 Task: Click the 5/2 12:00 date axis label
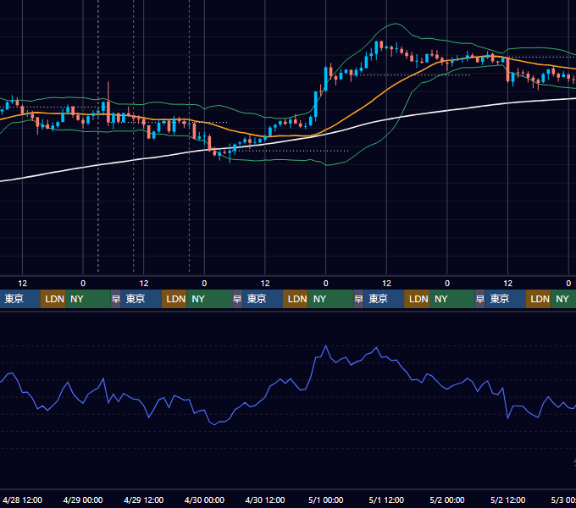(507, 500)
